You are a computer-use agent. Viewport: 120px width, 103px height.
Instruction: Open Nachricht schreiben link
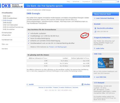[x=105, y=28]
